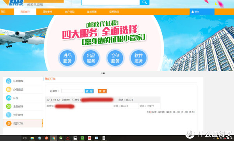This screenshot has height=141, width=234.
Task: Click the 进品服务 circle in banner
Action: (67, 58)
